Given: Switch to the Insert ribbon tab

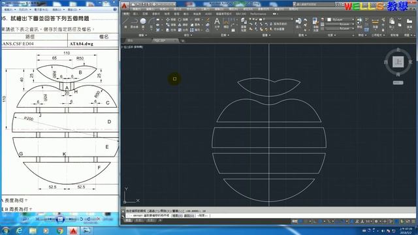Looking at the screenshot, I should pyautogui.click(x=136, y=14).
